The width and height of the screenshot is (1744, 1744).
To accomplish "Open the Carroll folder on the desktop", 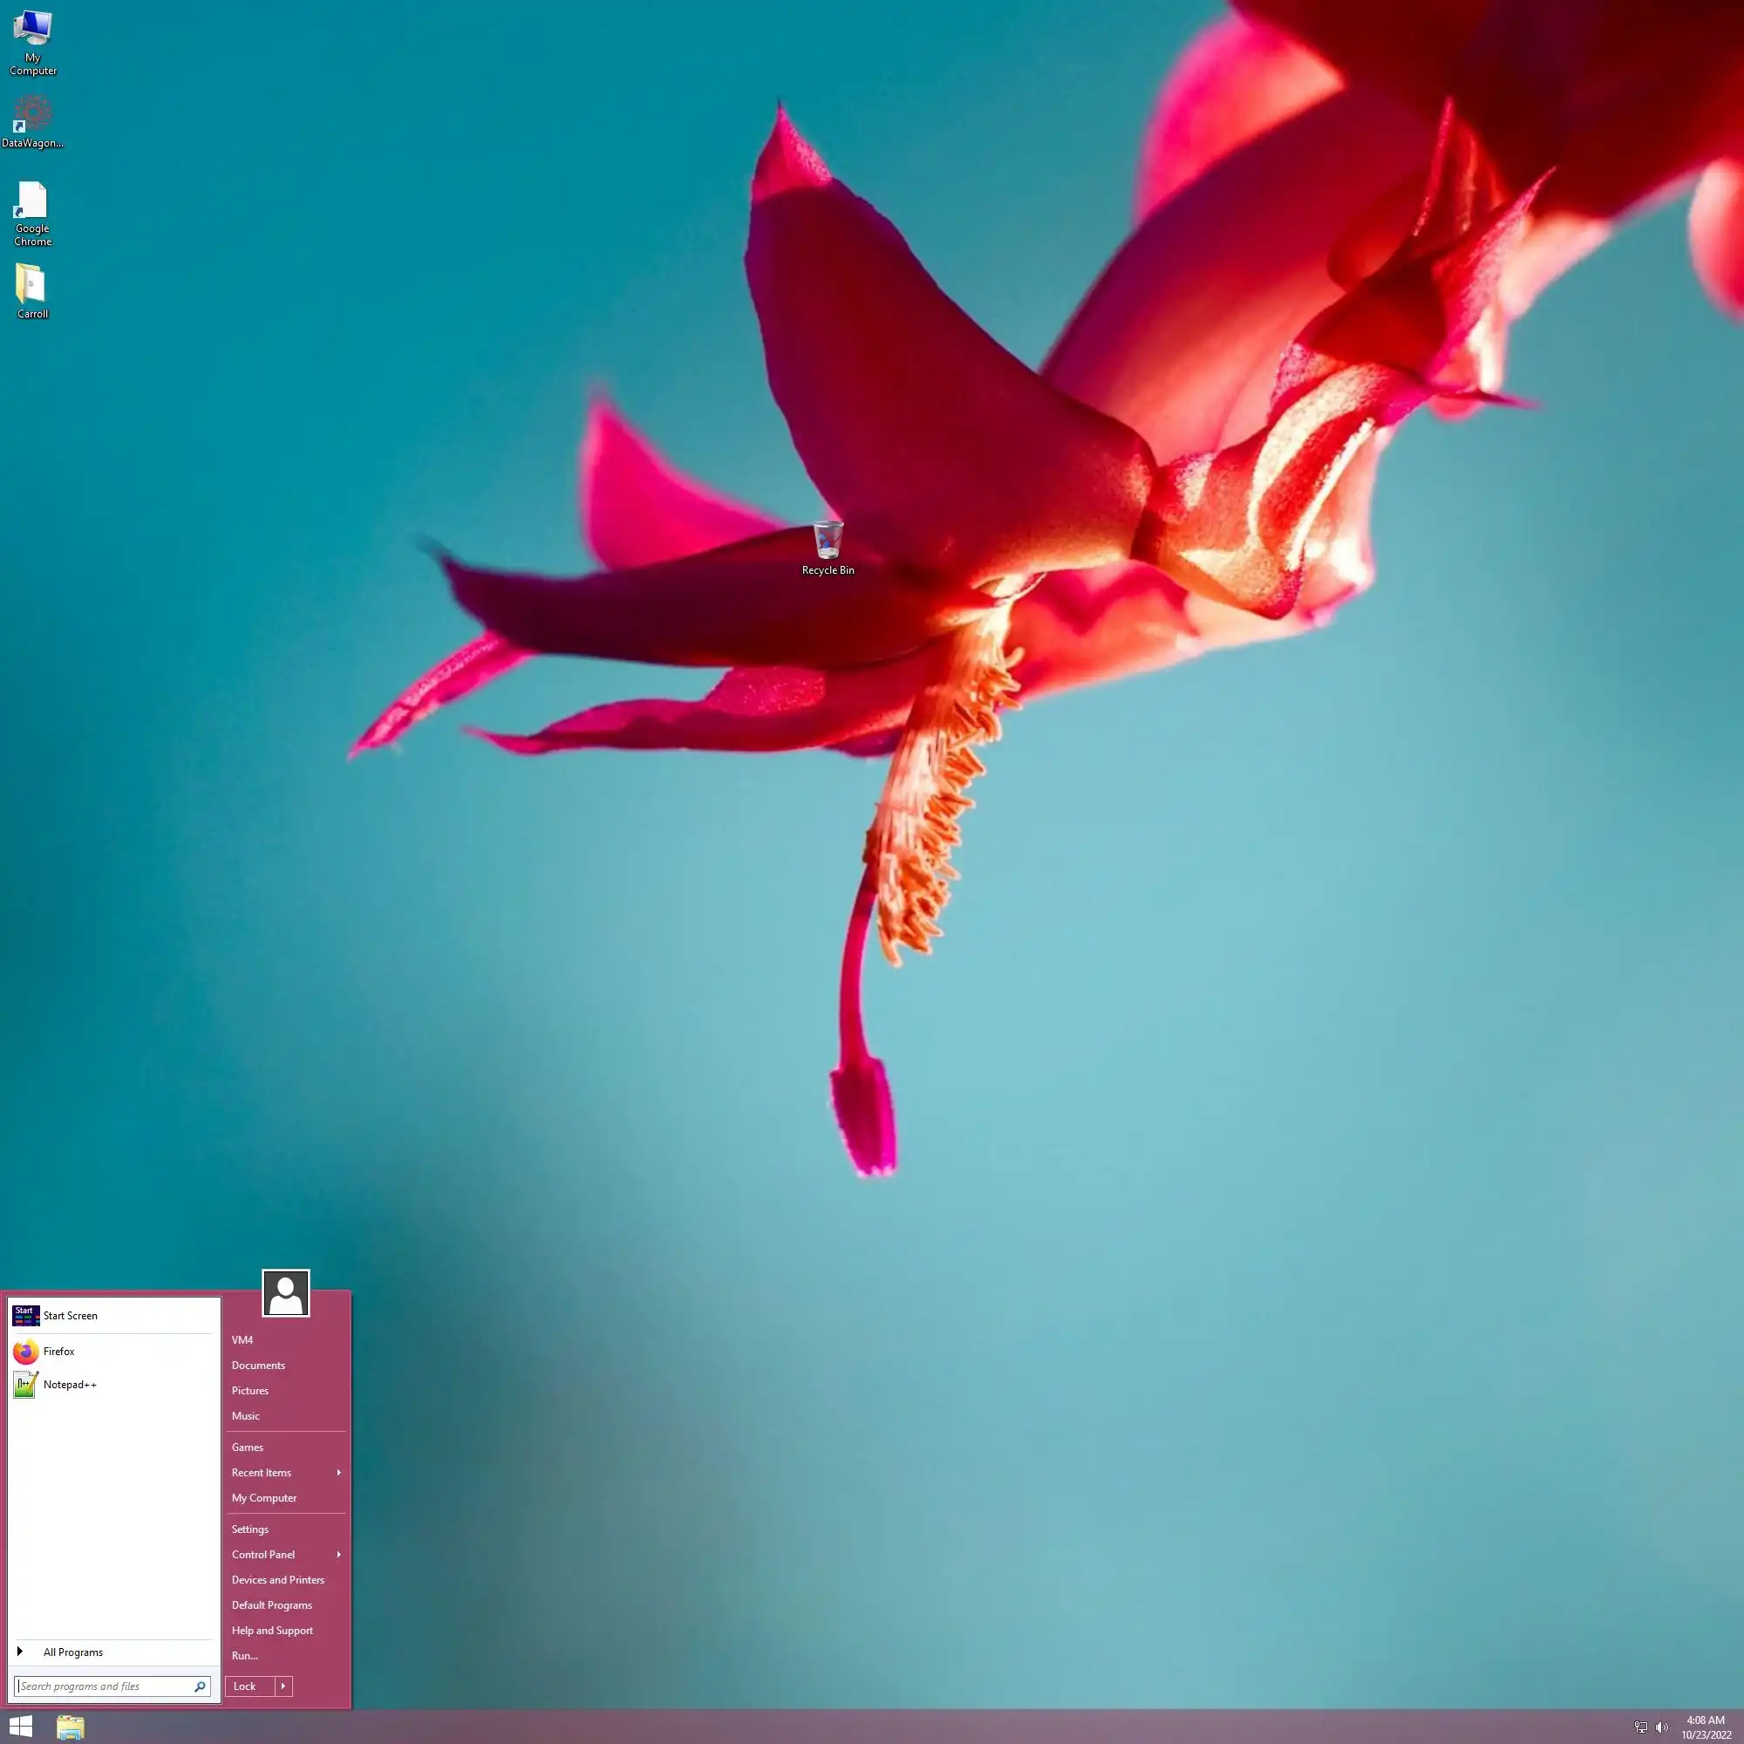I will click(31, 285).
